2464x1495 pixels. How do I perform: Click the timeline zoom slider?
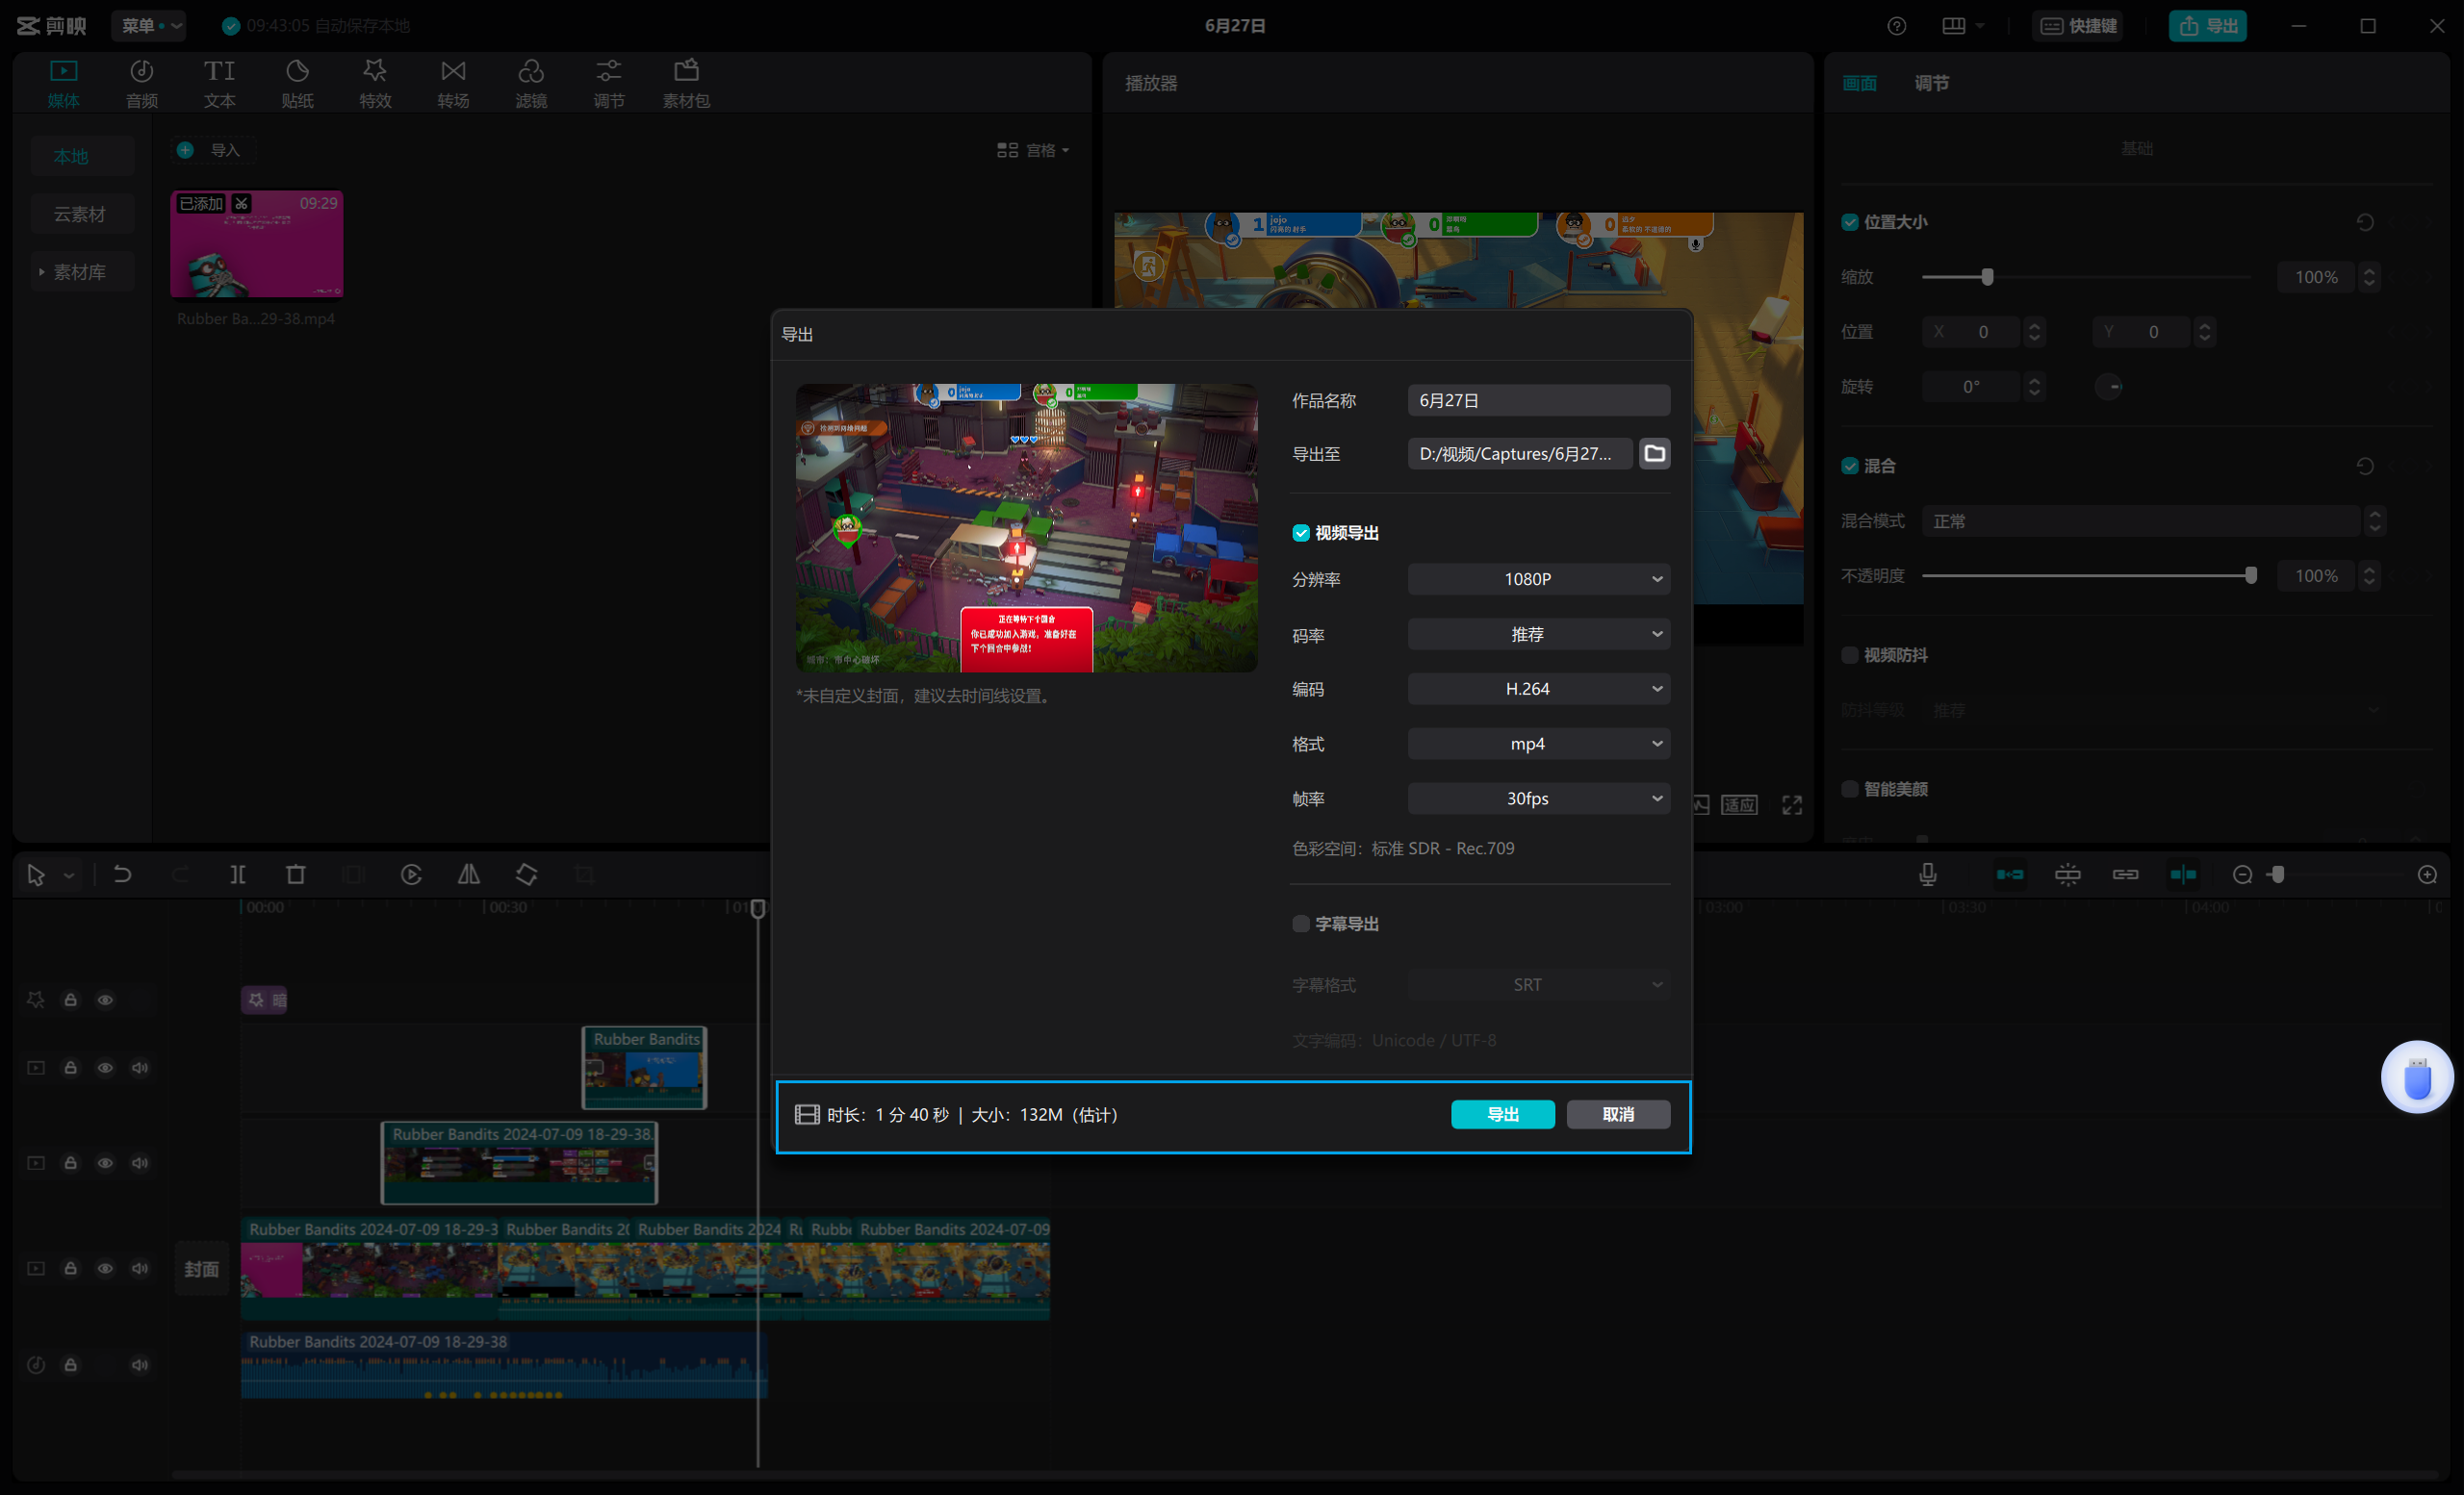(x=2335, y=874)
